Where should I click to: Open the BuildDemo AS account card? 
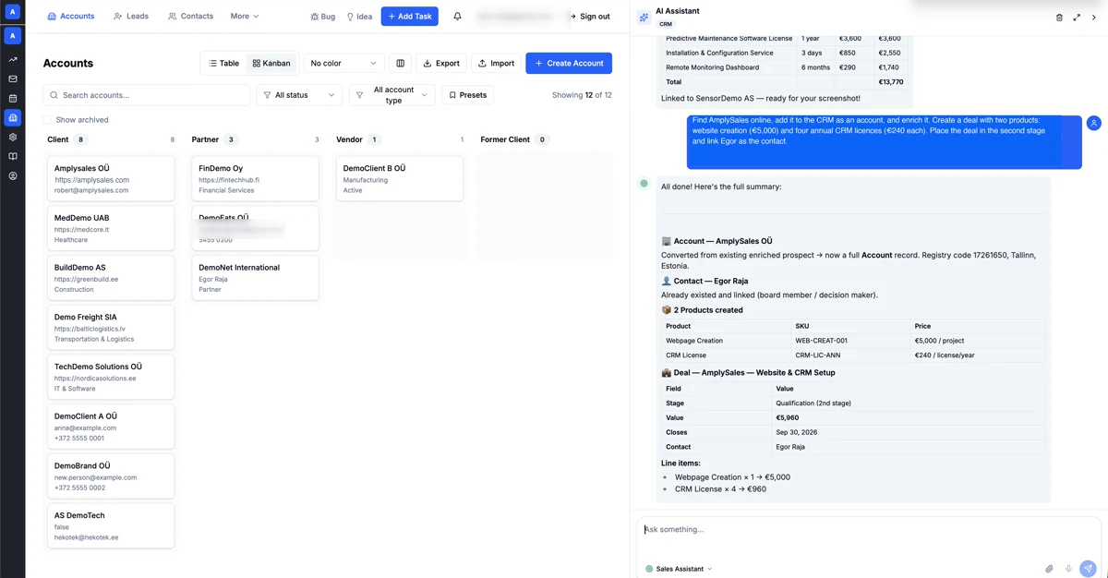click(x=111, y=278)
